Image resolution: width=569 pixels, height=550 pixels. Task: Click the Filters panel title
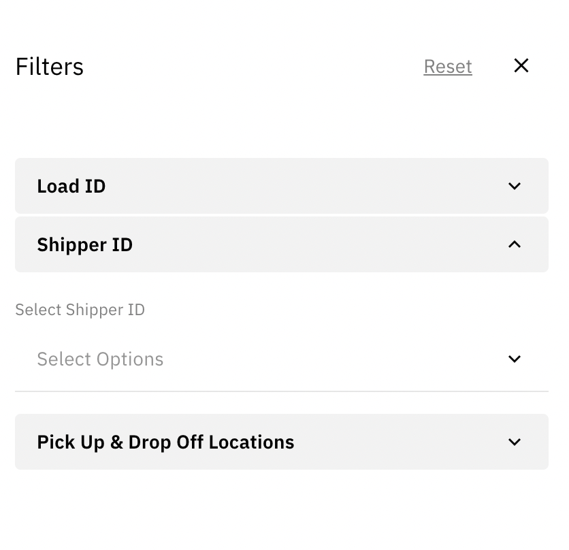(x=49, y=67)
